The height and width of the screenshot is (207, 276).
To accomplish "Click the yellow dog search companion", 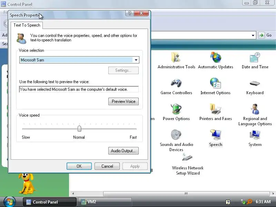I will pos(27,184).
